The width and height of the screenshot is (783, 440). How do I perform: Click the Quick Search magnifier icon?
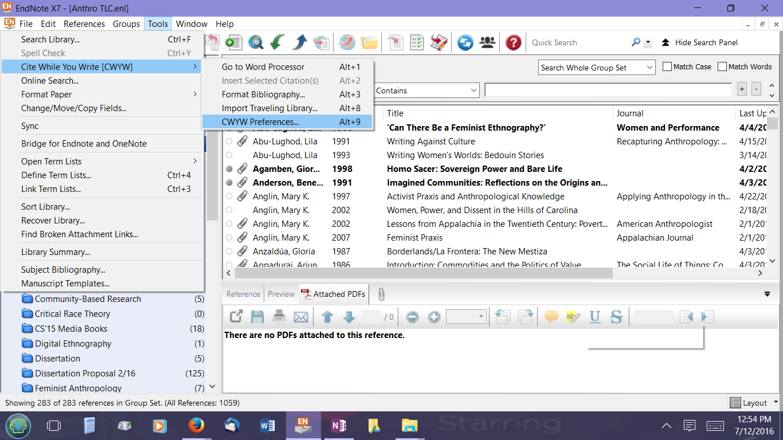click(636, 42)
